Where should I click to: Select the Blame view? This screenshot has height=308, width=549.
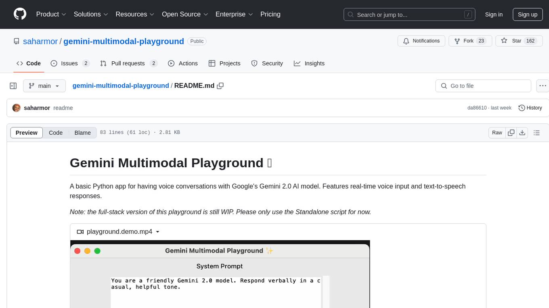pyautogui.click(x=83, y=133)
